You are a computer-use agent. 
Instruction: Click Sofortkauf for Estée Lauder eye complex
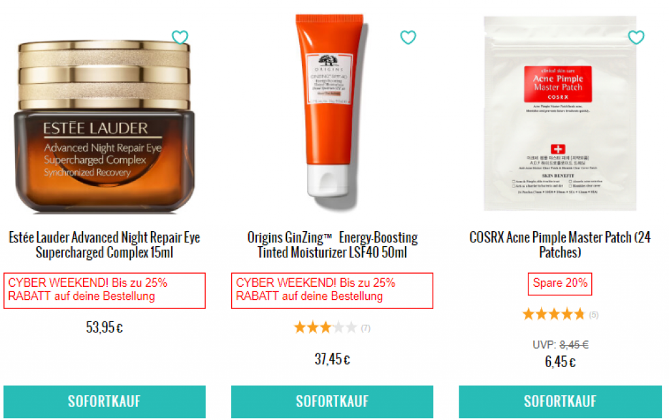pyautogui.click(x=105, y=402)
